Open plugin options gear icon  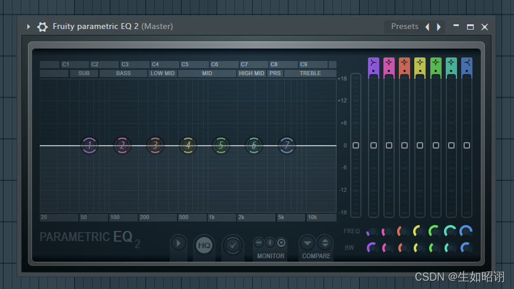tap(42, 27)
